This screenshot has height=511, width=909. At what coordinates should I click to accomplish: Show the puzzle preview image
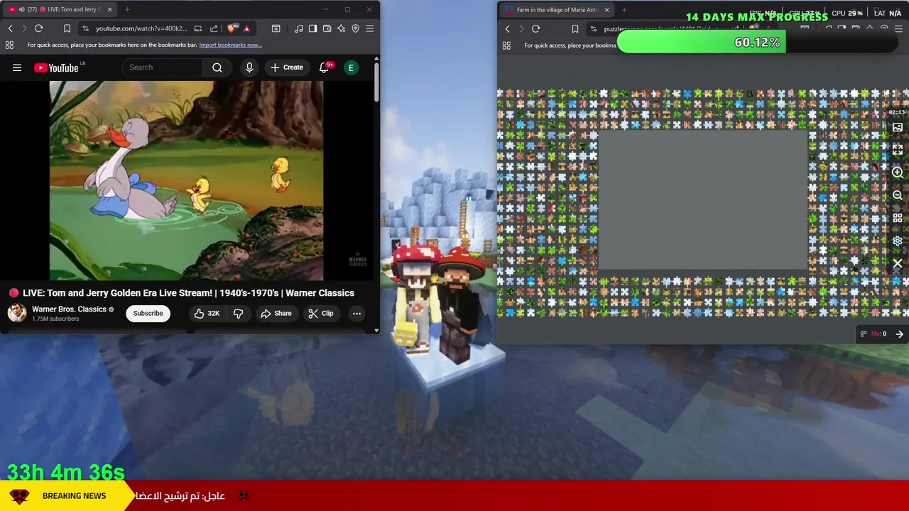click(x=898, y=128)
